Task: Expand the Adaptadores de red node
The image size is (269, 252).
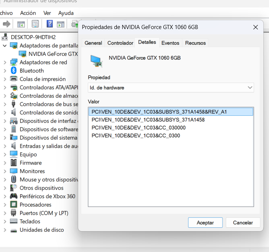Action: tap(5, 62)
